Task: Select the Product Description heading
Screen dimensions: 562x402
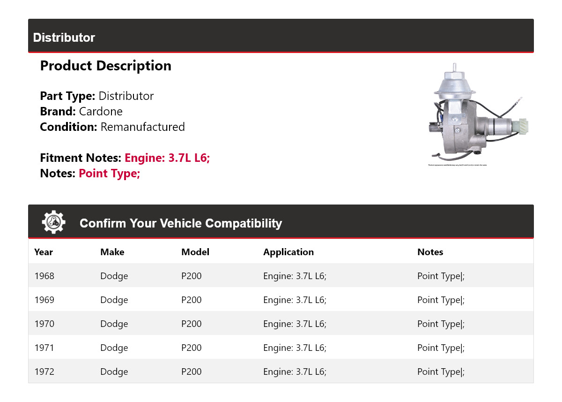Action: pyautogui.click(x=106, y=66)
